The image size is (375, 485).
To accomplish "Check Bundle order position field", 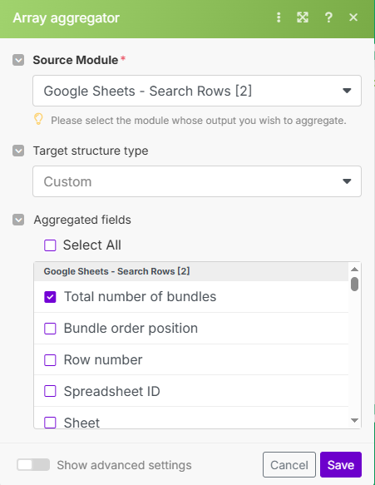I will pyautogui.click(x=50, y=329).
